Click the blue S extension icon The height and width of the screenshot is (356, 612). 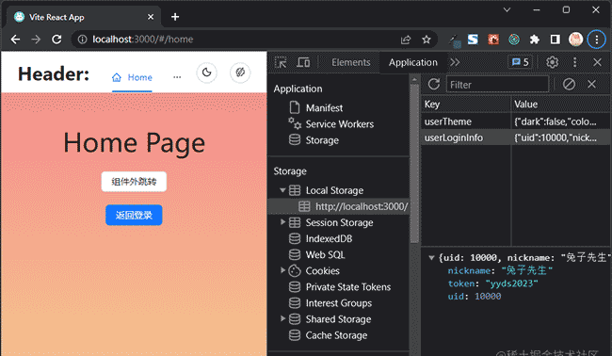tap(473, 40)
